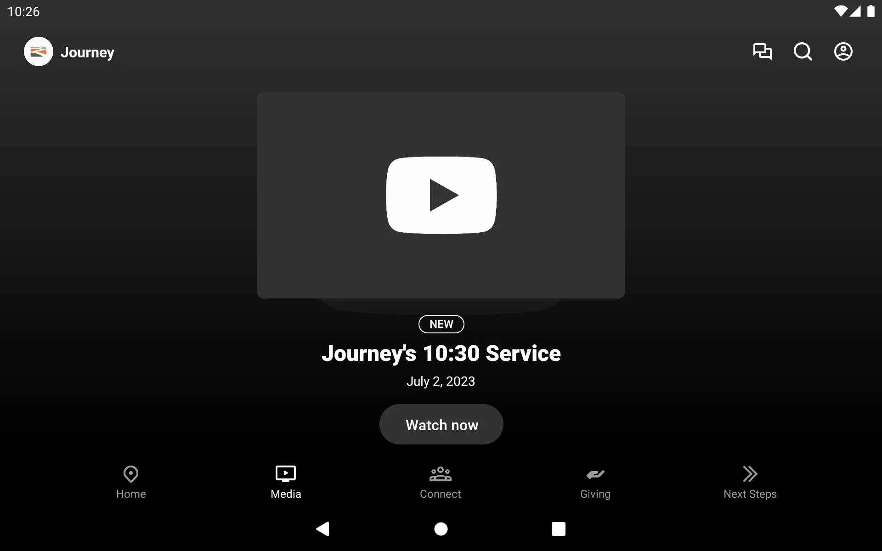The height and width of the screenshot is (551, 882).
Task: Tap the play button on video
Action: 441,195
